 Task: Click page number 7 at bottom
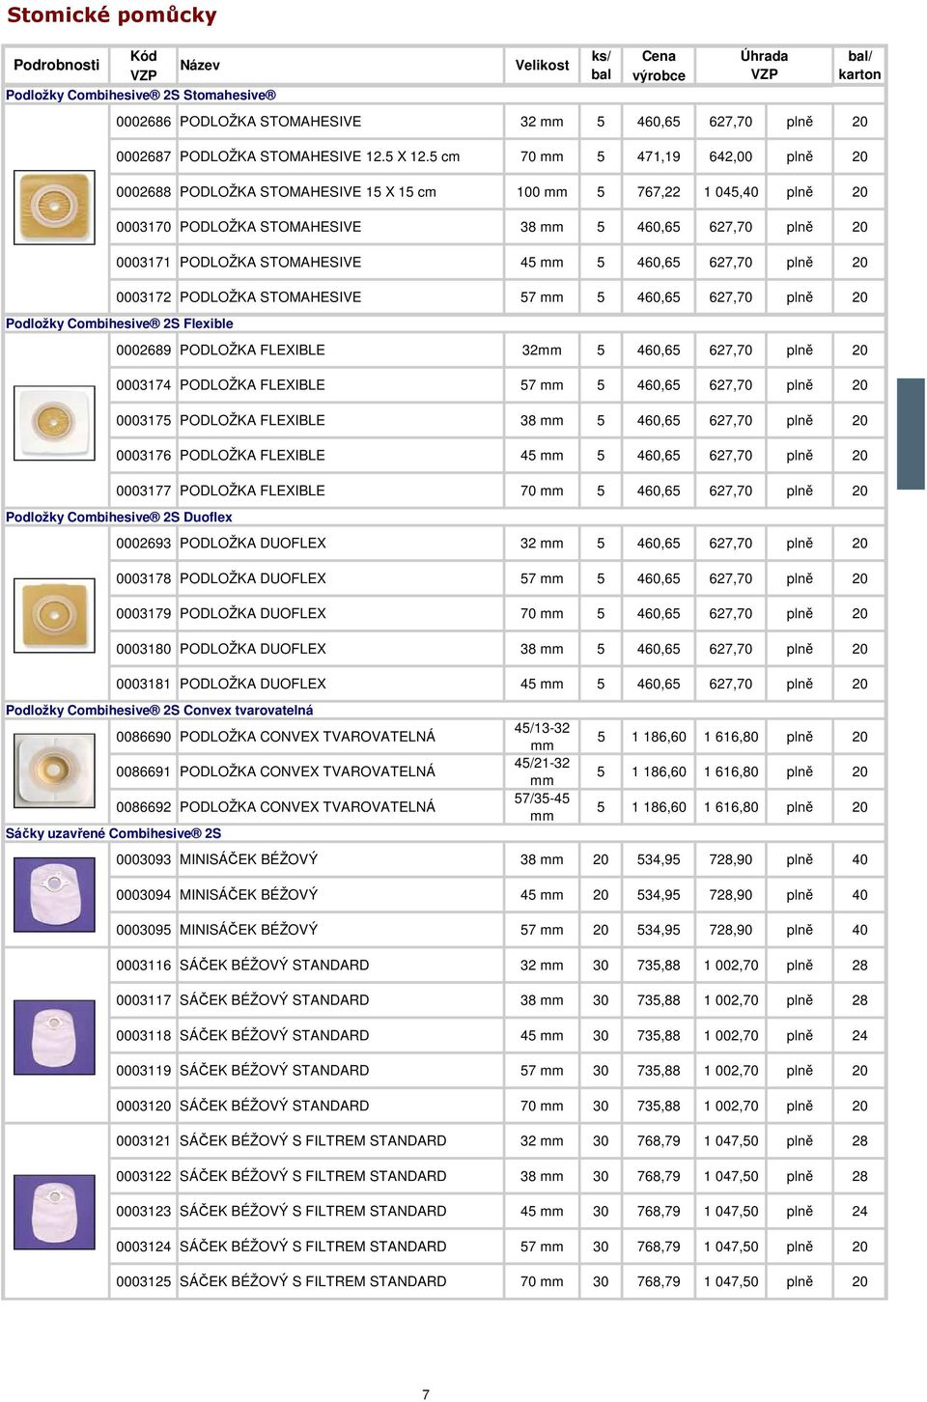[426, 1394]
